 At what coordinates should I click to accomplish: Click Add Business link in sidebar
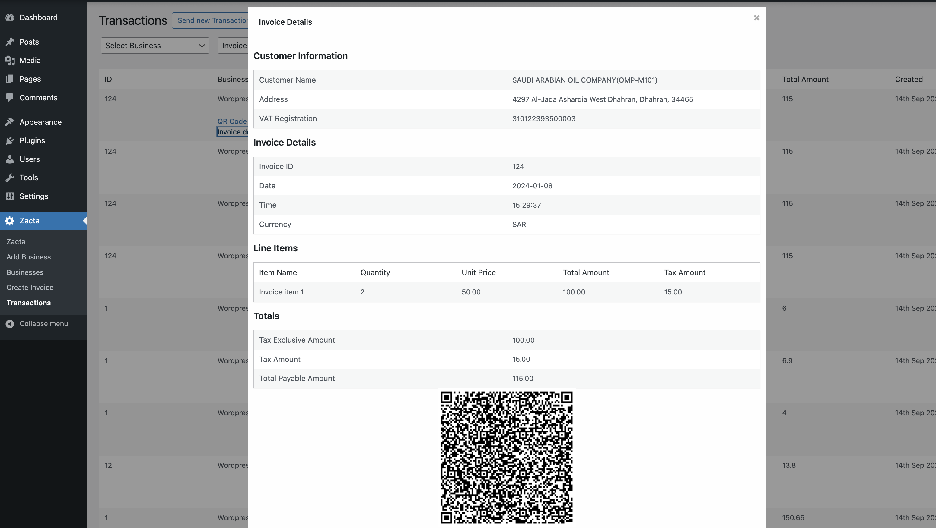coord(28,256)
